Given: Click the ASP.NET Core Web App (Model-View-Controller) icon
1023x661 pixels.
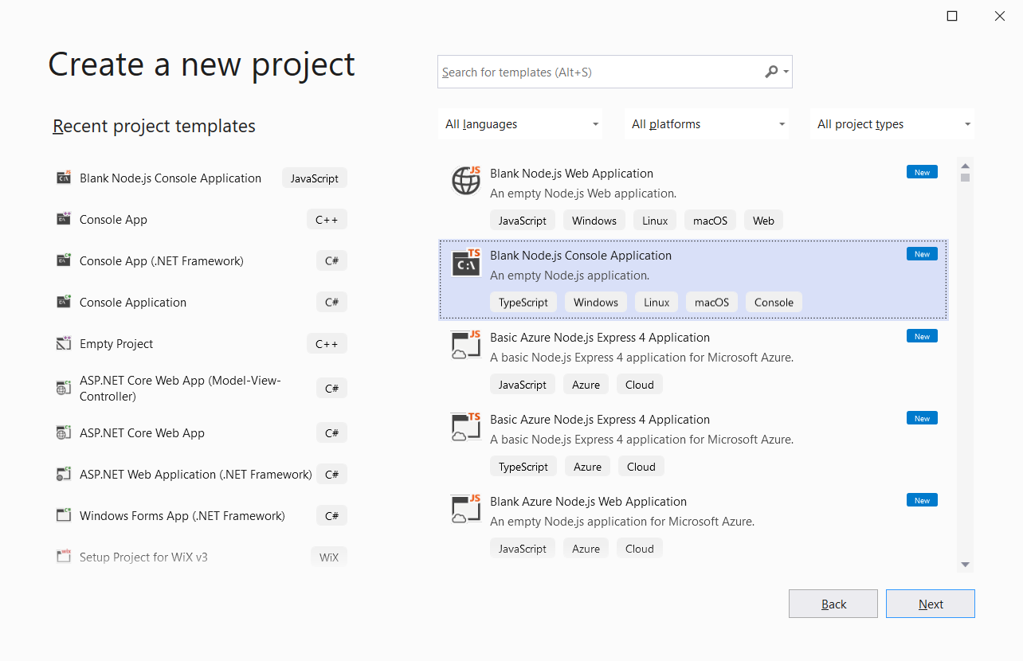Looking at the screenshot, I should click(x=64, y=388).
